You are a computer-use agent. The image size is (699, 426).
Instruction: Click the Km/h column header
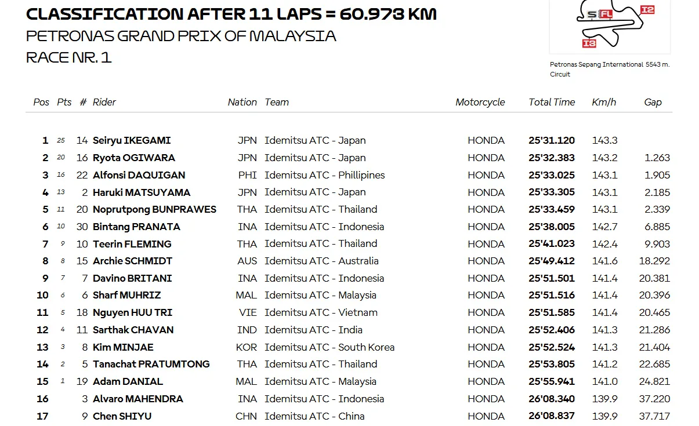[604, 102]
